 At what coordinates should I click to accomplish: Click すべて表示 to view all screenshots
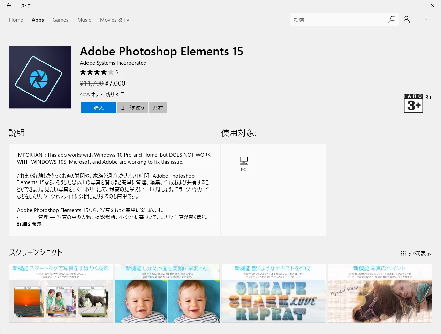[x=420, y=253]
